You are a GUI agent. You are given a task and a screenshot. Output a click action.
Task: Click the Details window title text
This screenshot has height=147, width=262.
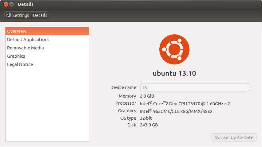(x=26, y=4)
